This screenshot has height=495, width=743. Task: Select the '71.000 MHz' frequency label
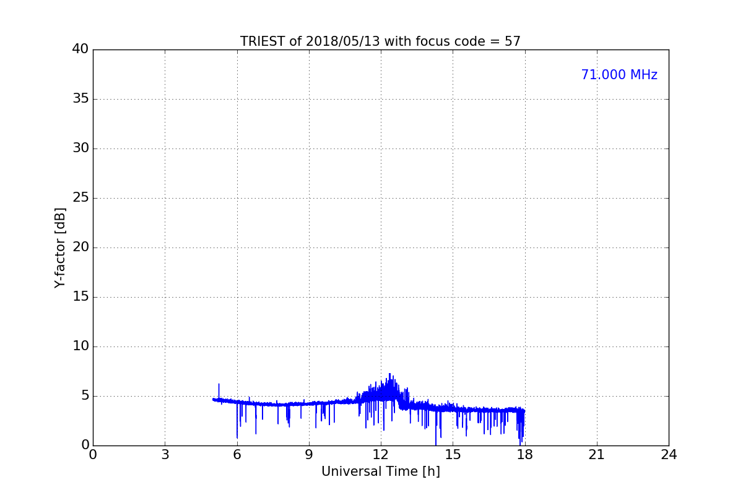pyautogui.click(x=619, y=75)
